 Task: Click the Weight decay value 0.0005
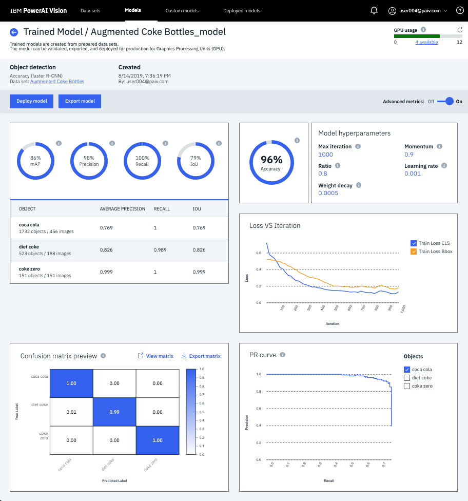[x=328, y=193]
